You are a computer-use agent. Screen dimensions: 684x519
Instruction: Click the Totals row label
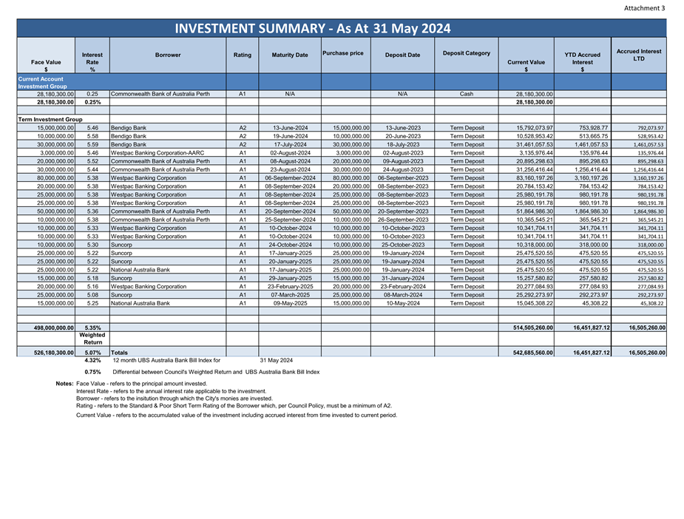point(119,353)
